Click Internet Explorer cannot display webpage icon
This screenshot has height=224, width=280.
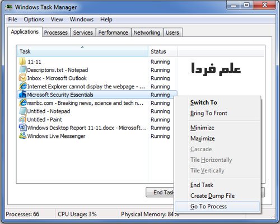[x=23, y=86]
